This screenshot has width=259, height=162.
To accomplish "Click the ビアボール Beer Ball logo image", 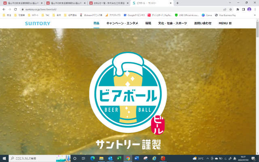I will coord(128,93).
